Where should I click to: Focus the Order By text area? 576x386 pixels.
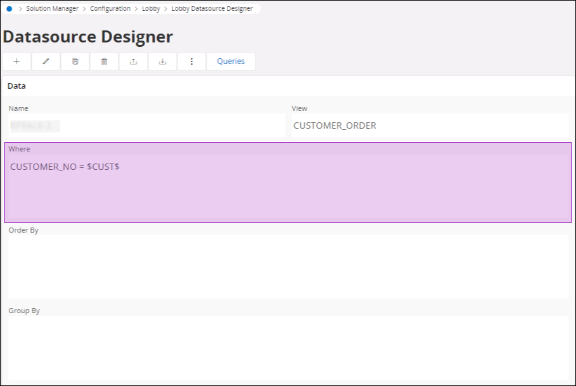[288, 266]
